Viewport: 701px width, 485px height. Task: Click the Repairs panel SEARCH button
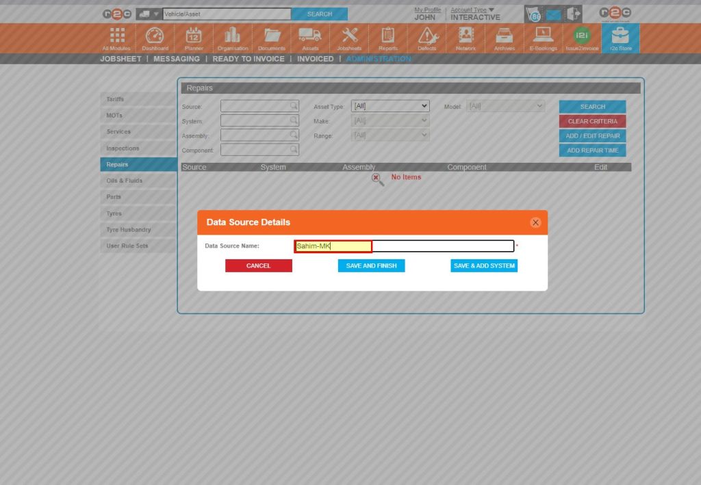pyautogui.click(x=592, y=107)
